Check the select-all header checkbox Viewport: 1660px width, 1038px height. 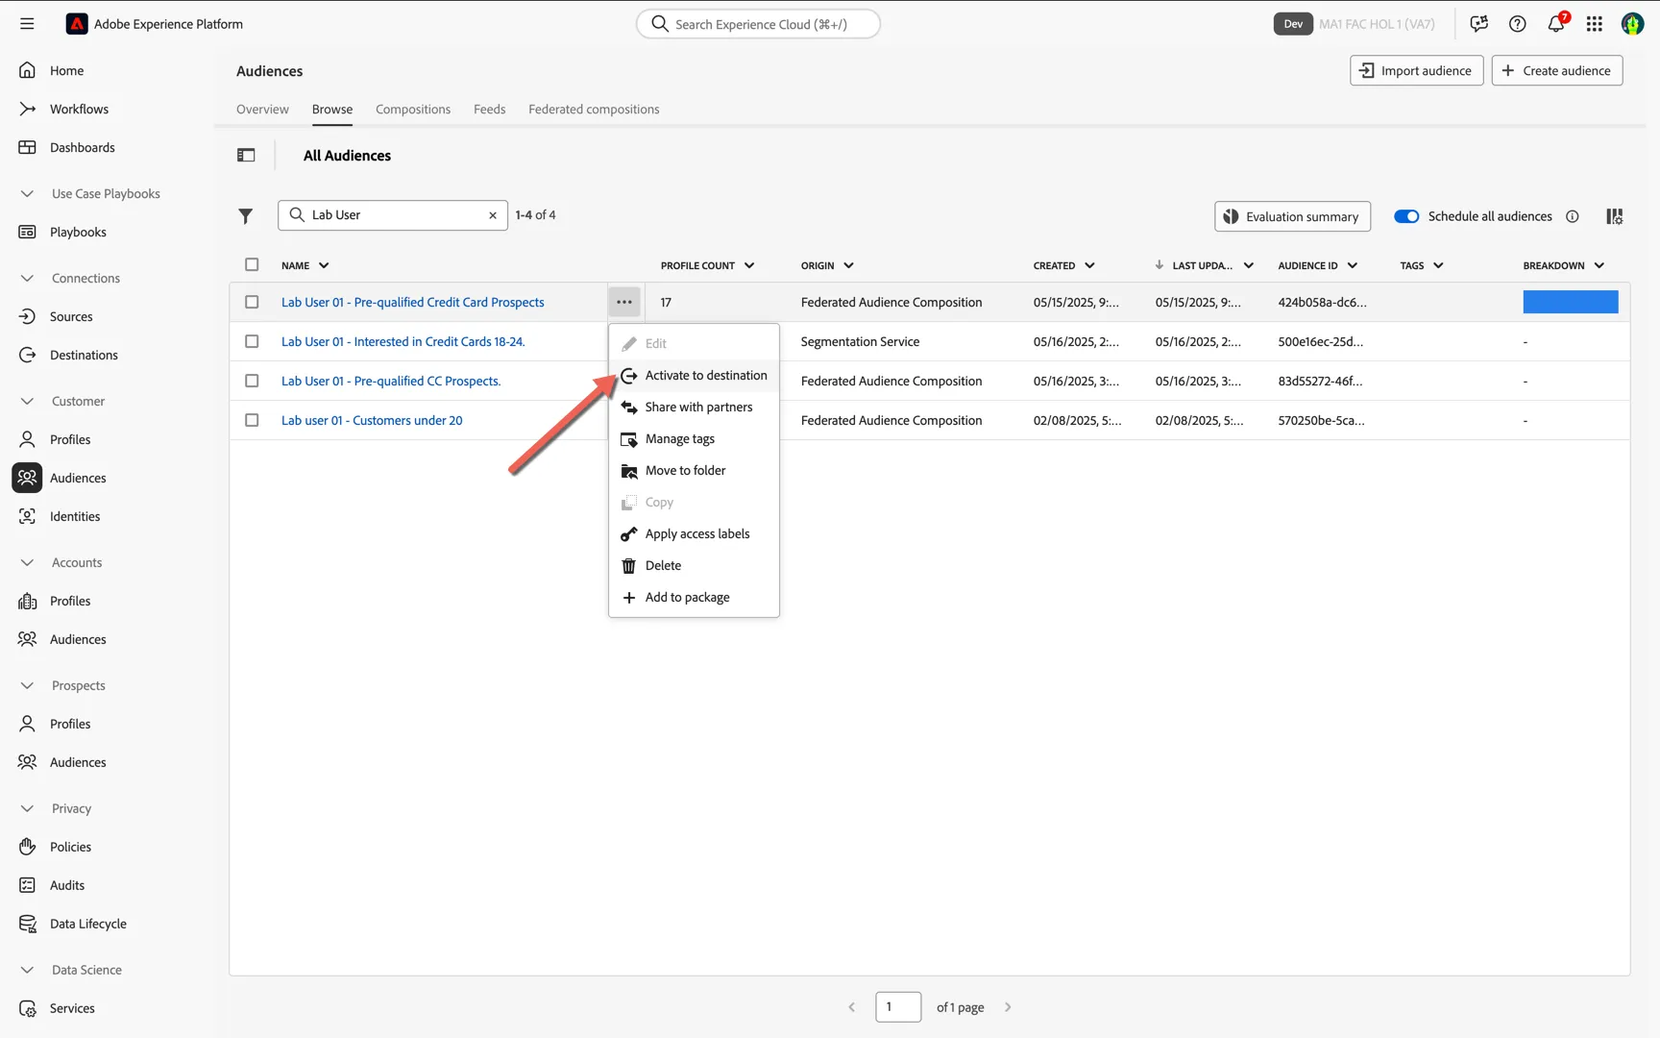click(x=252, y=264)
